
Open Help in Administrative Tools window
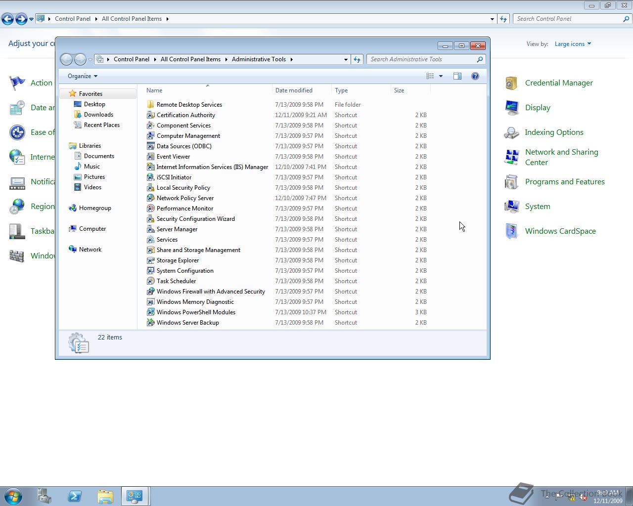[x=475, y=76]
